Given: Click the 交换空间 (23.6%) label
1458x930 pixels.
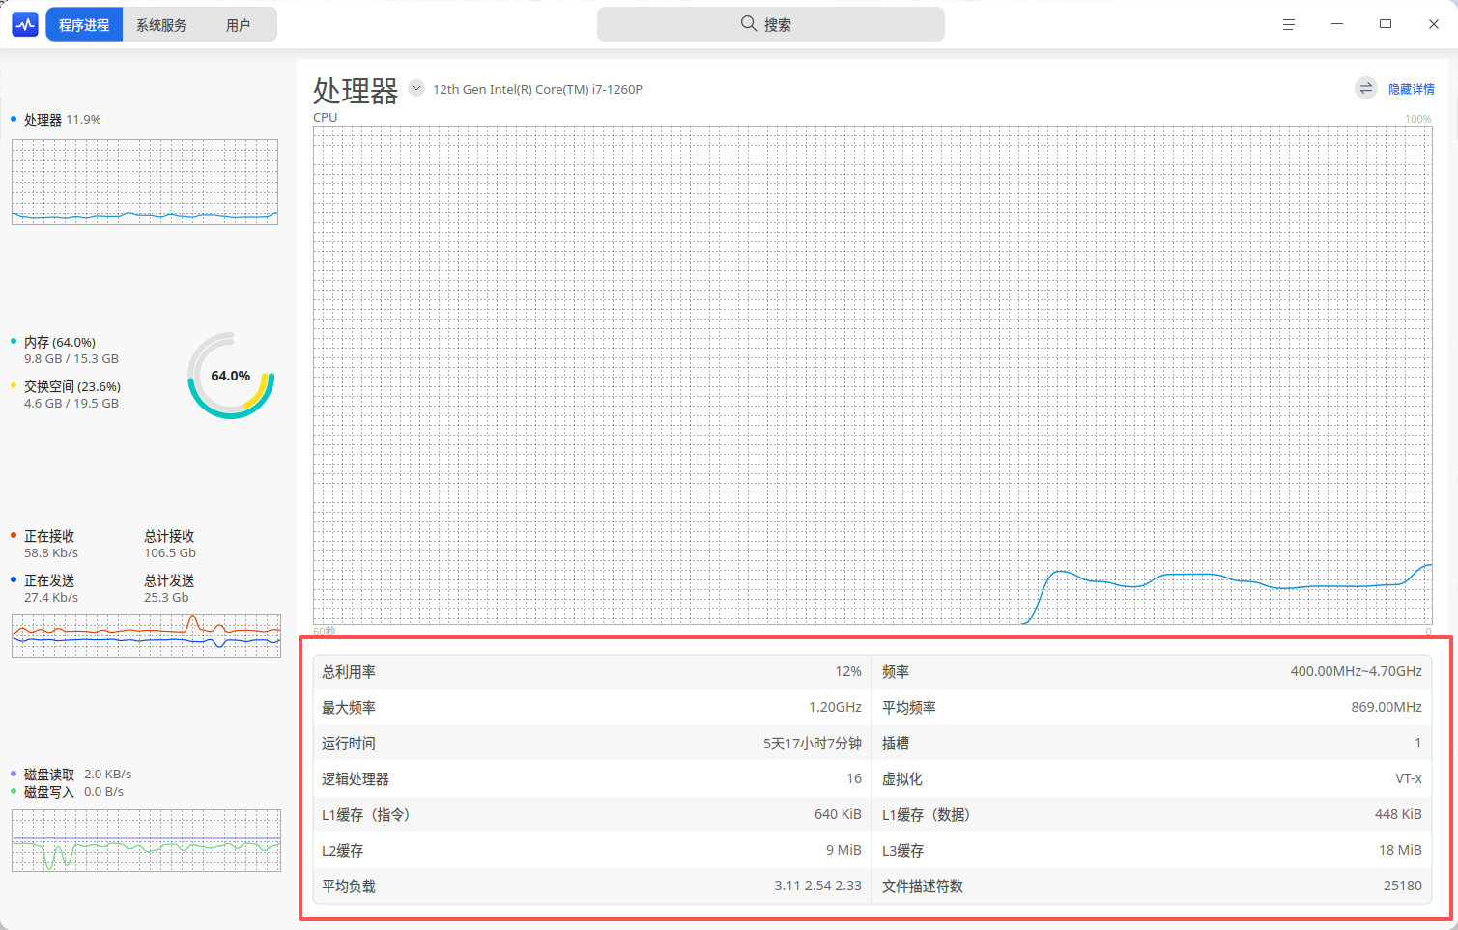Looking at the screenshot, I should [x=72, y=386].
